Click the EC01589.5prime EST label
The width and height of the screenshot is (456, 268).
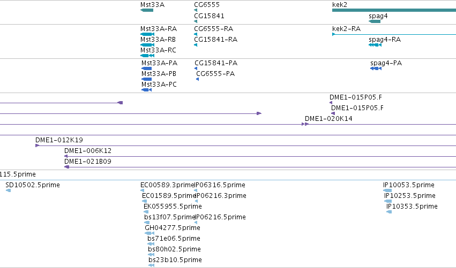click(x=169, y=196)
